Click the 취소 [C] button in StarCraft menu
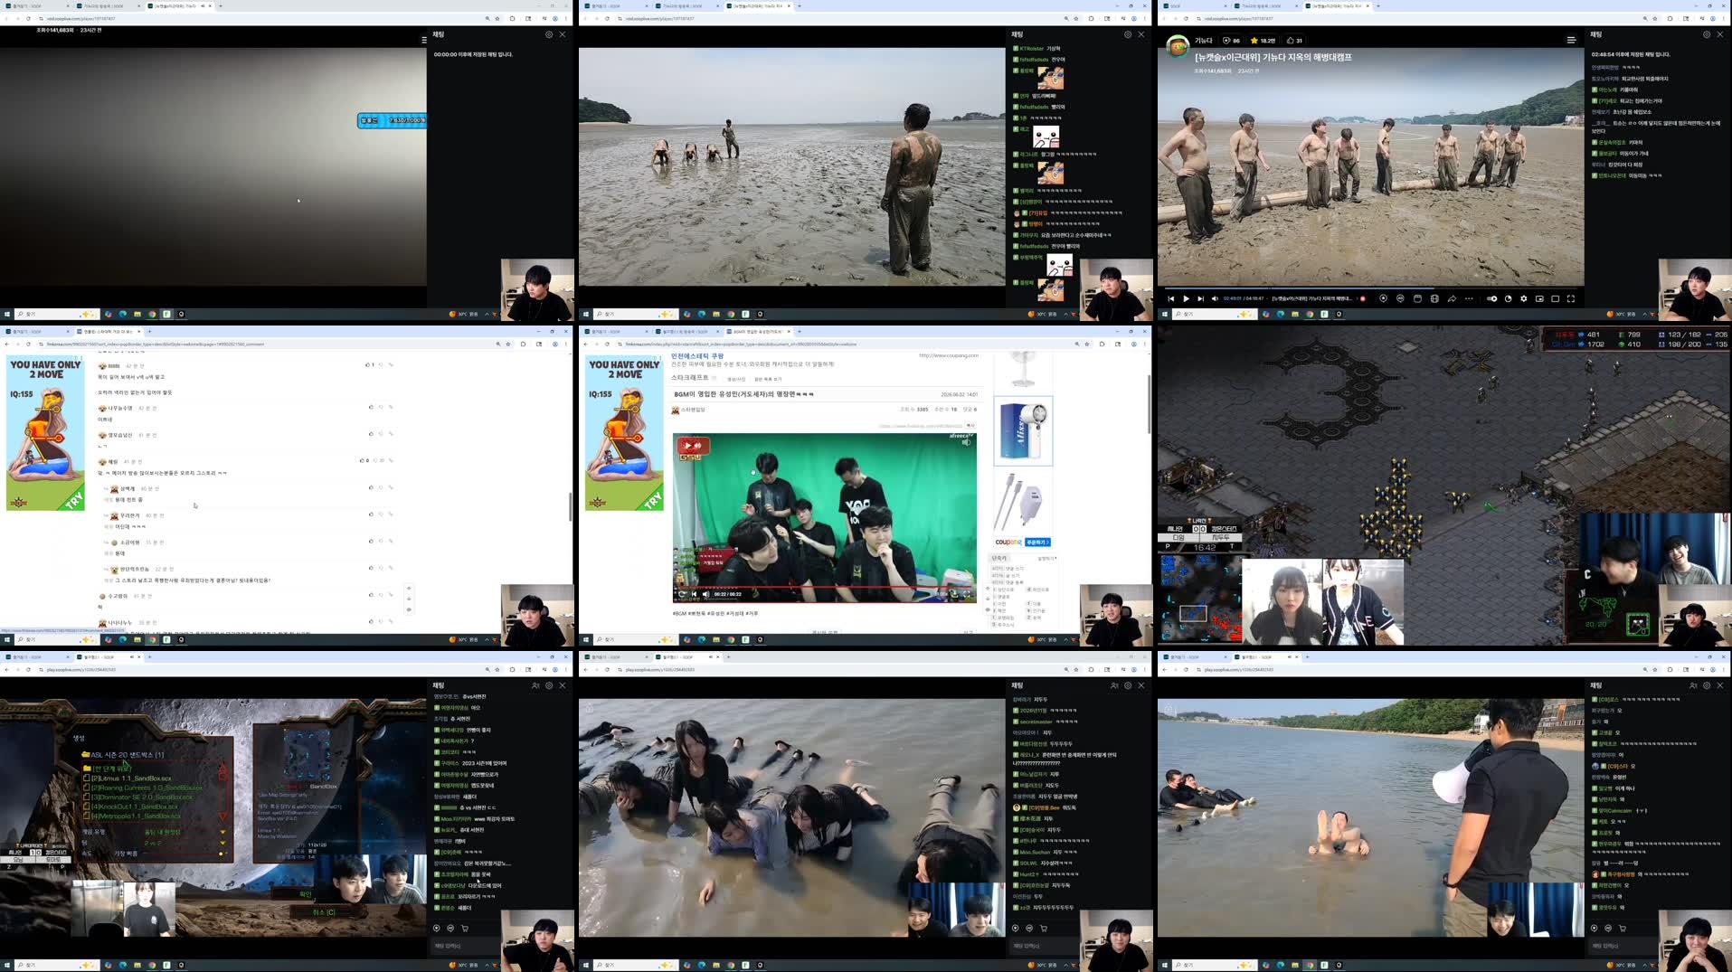Viewport: 1732px width, 972px height. click(x=323, y=912)
